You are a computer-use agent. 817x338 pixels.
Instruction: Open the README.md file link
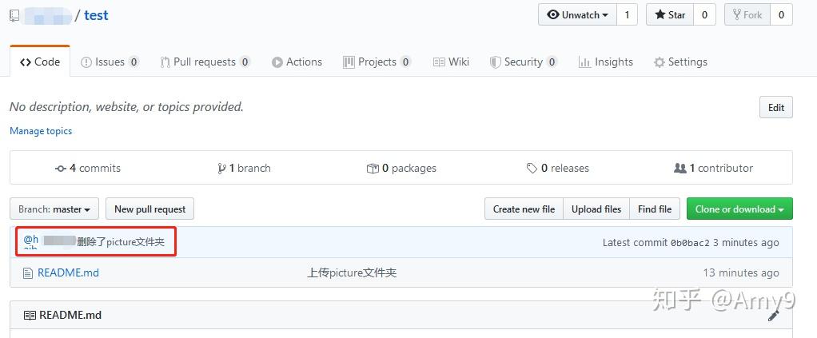pyautogui.click(x=68, y=273)
